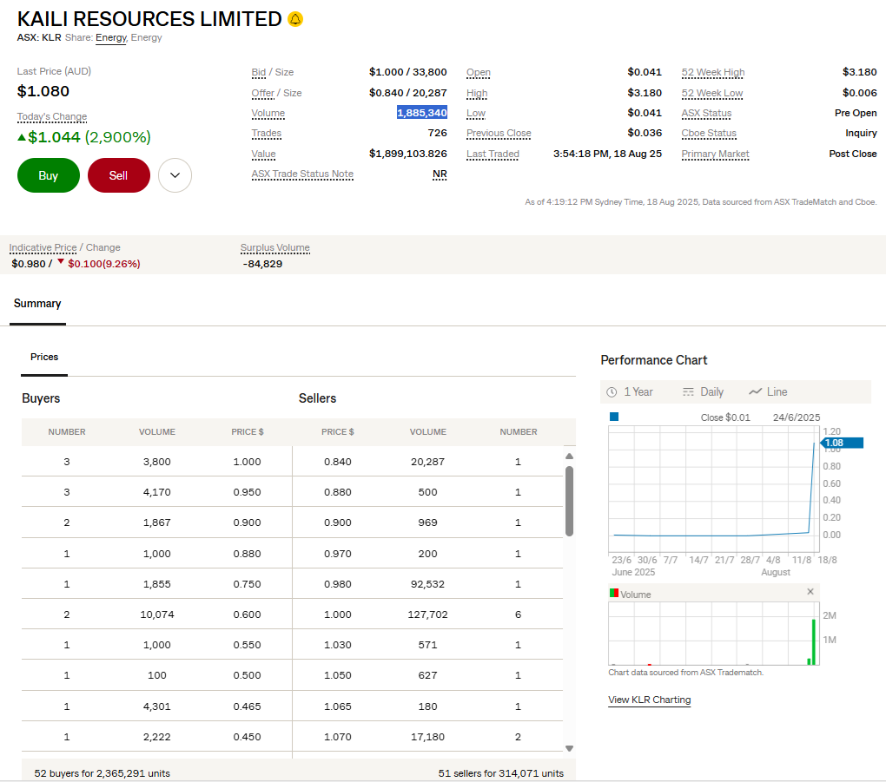This screenshot has width=886, height=782.
Task: Click the scroll-down arrow of order list
Action: pyautogui.click(x=569, y=747)
